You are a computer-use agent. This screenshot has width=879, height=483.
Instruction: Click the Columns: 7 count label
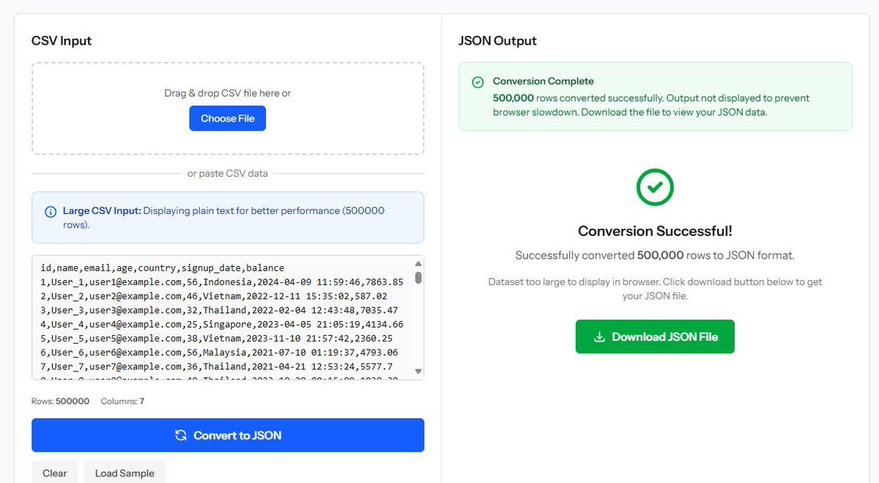pos(122,402)
